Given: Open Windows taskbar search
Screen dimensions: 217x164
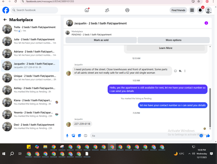Looking at the screenshot, I should 12,154.
